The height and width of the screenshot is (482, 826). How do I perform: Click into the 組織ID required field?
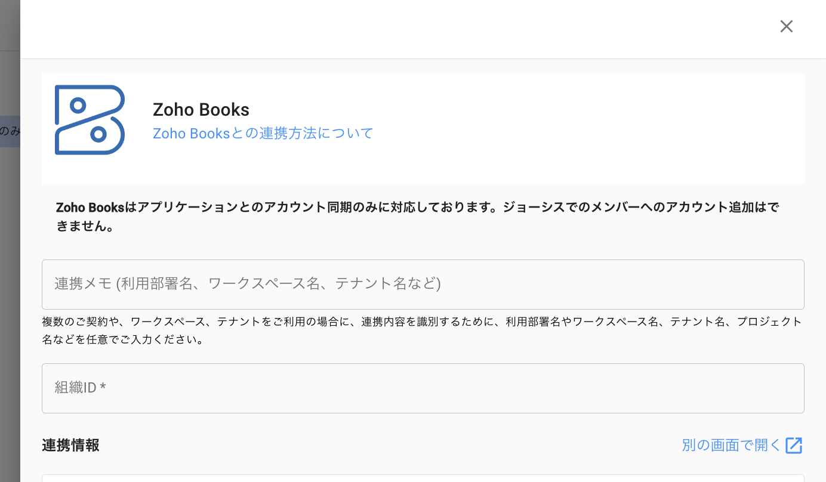click(423, 388)
